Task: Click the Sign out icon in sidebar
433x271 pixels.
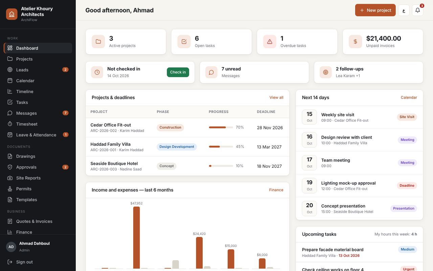Action: [x=10, y=262]
